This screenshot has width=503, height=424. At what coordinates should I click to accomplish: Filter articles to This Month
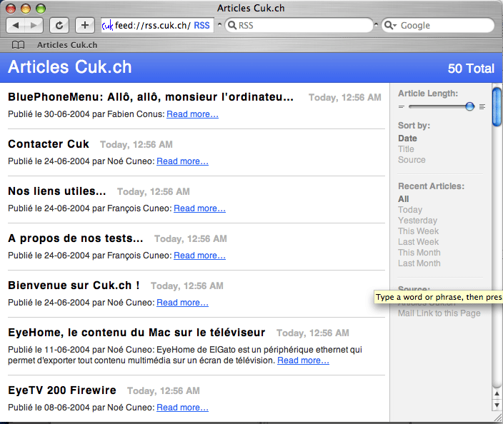[419, 253]
